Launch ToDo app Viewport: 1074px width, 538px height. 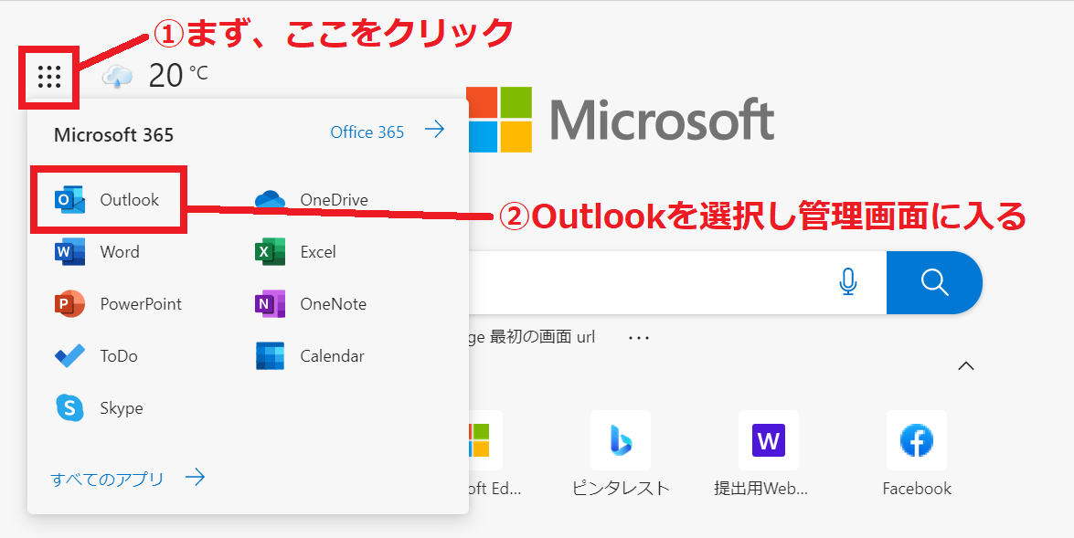coord(96,356)
